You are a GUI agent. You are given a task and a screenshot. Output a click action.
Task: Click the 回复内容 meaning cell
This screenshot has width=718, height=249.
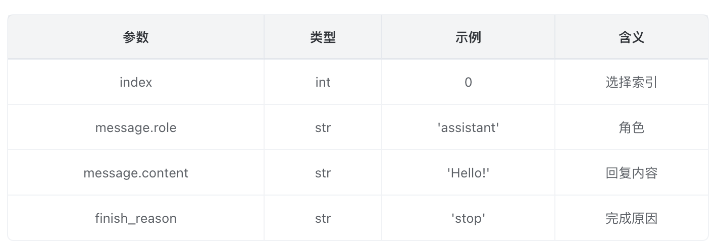(x=631, y=173)
